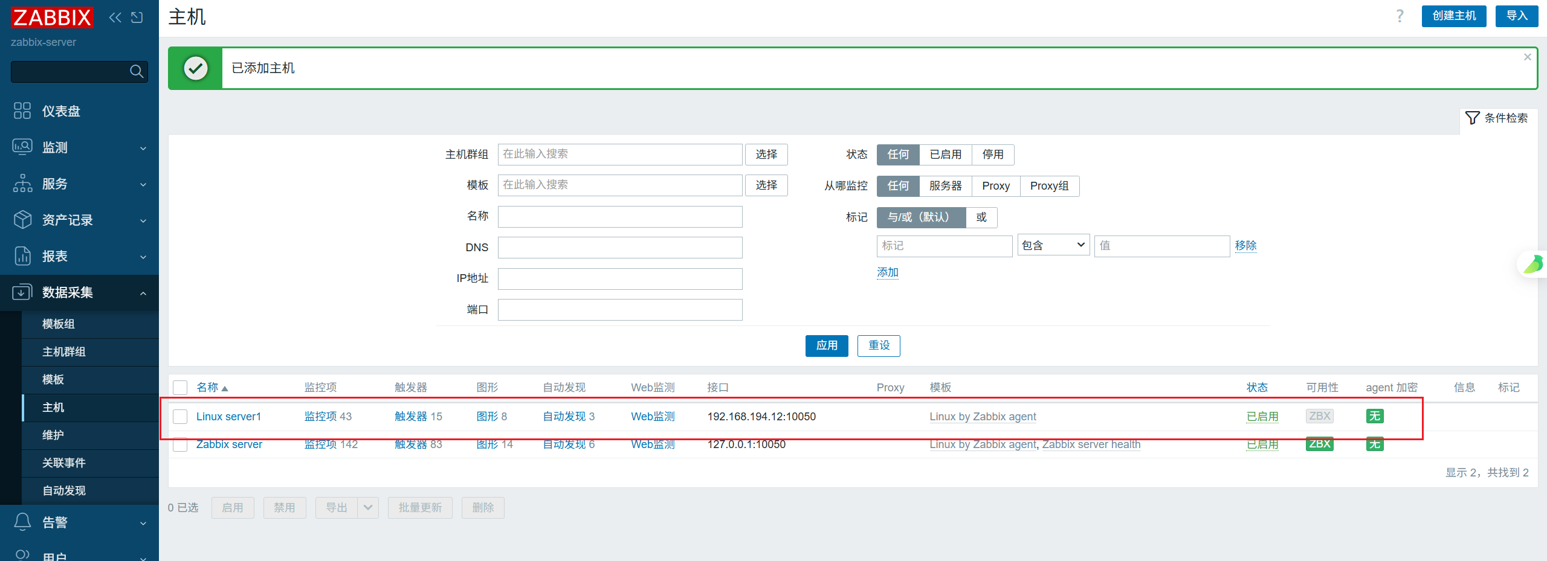Click the gray ZBX availability badge for Linux server1

point(1319,416)
